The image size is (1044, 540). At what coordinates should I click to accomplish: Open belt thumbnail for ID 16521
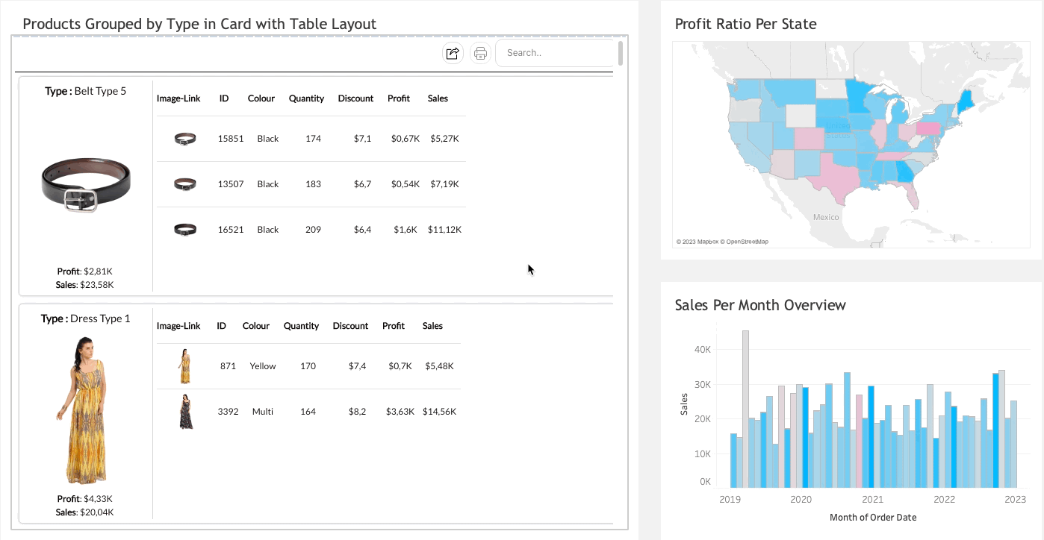[184, 230]
